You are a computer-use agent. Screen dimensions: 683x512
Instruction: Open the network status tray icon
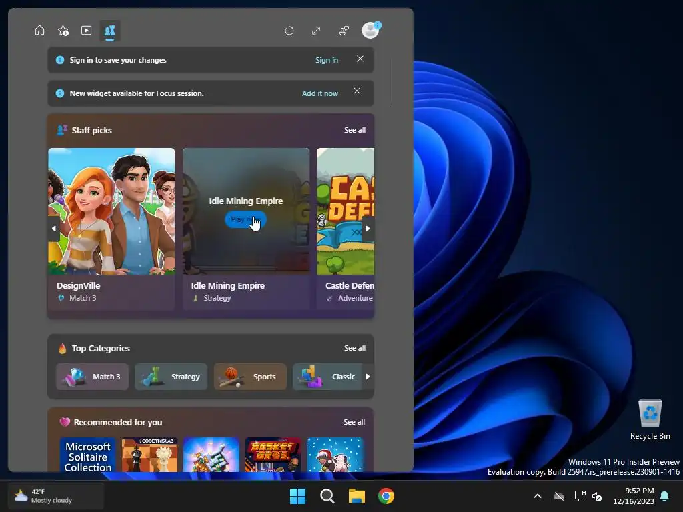[x=580, y=496]
